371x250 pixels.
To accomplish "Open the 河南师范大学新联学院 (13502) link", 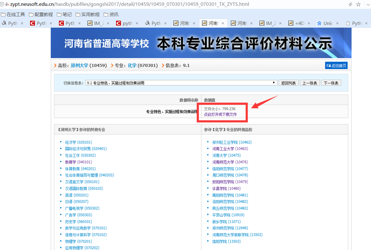I will coord(237,235).
